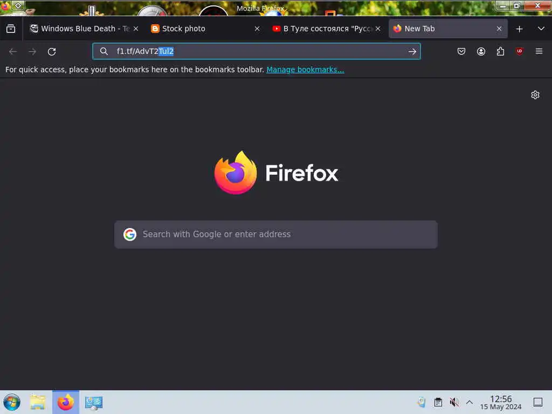This screenshot has width=552, height=414.
Task: Personalize new tab with gear icon
Action: (x=535, y=95)
